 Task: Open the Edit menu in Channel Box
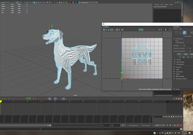click(162, 5)
